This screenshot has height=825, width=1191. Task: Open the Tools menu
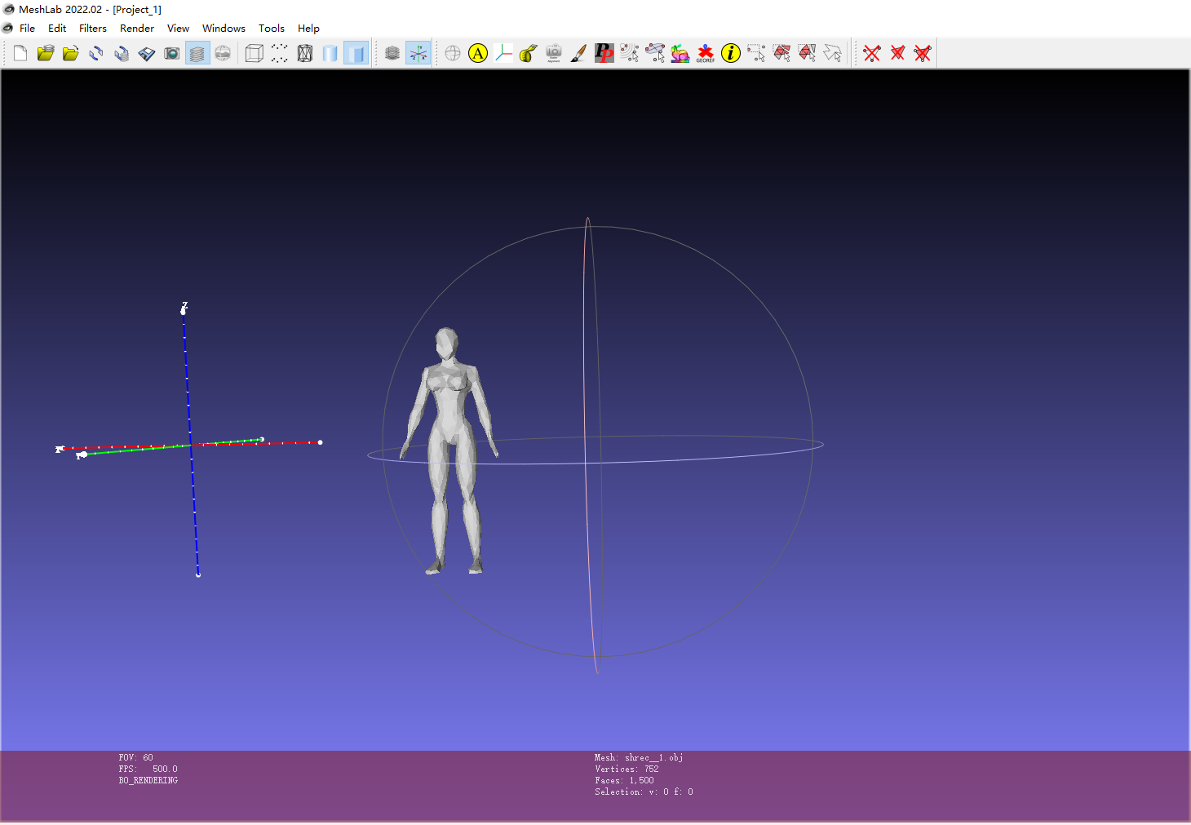pyautogui.click(x=272, y=28)
